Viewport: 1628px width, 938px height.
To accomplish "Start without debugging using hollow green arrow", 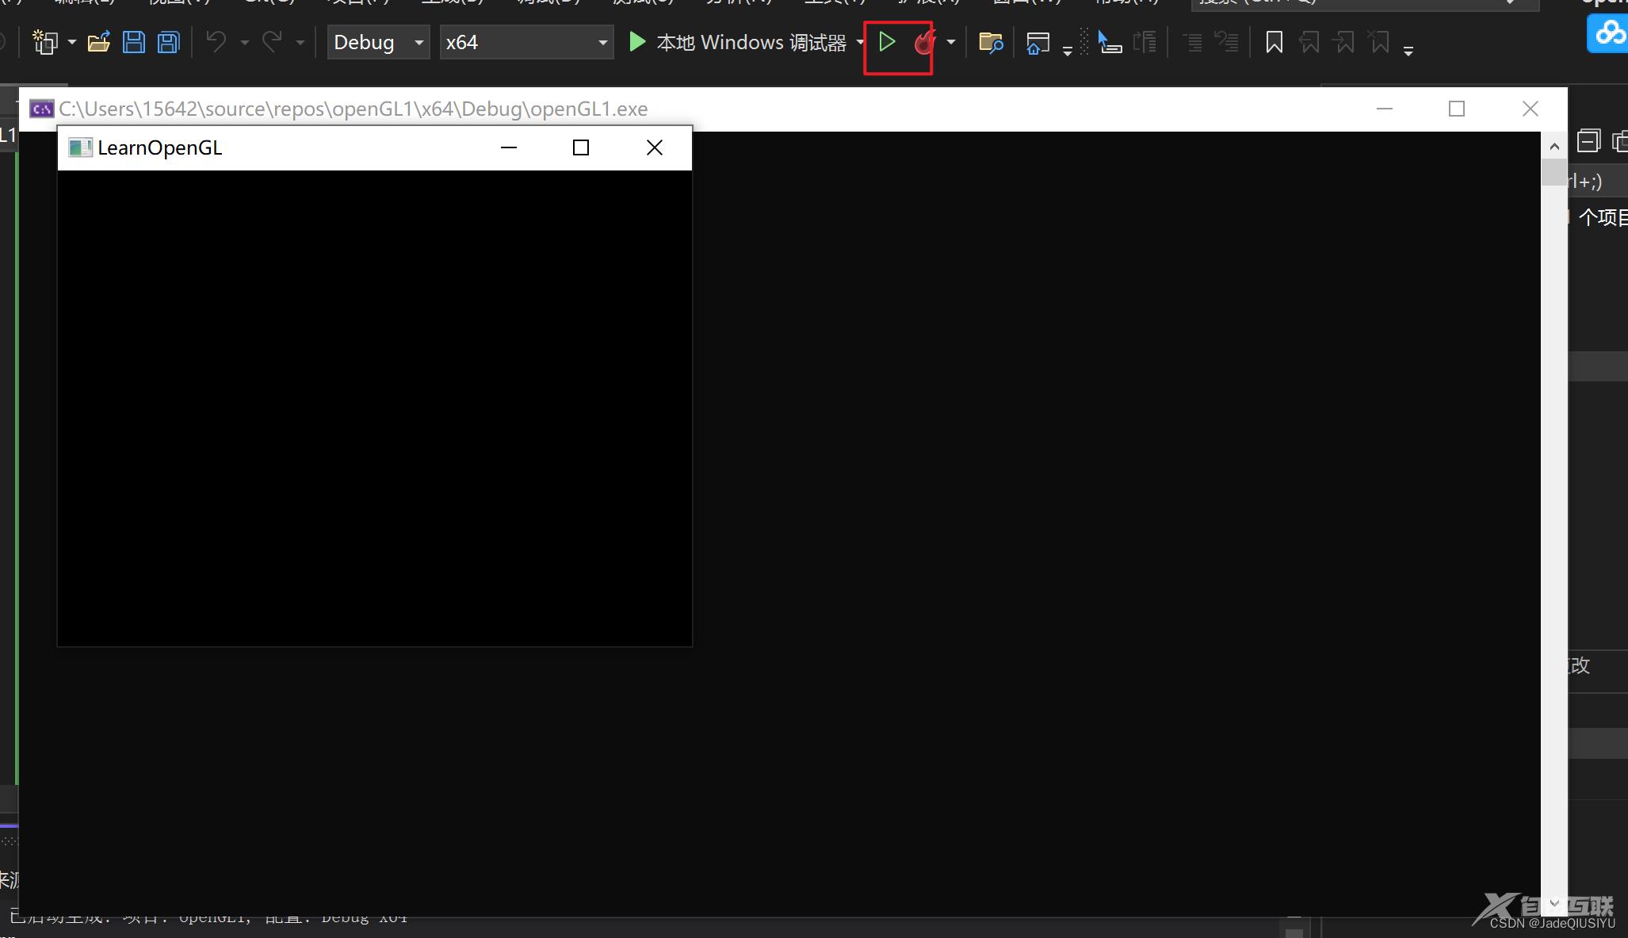I will (887, 42).
